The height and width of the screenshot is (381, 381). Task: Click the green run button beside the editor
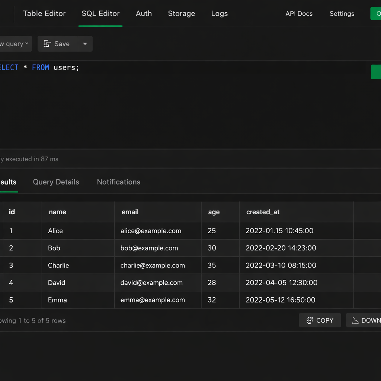[x=376, y=72]
